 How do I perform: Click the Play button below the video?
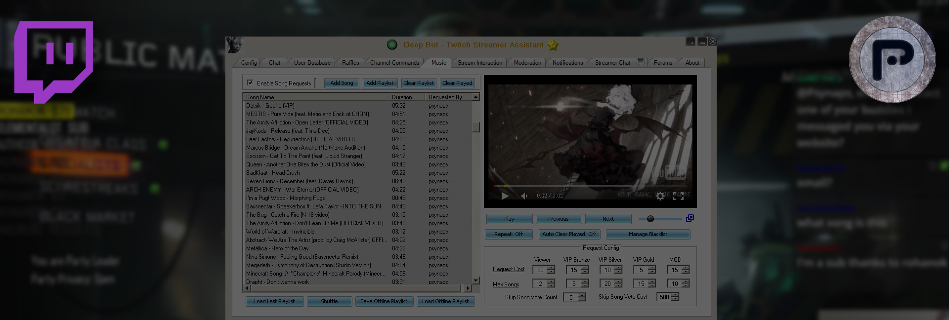pyautogui.click(x=509, y=219)
